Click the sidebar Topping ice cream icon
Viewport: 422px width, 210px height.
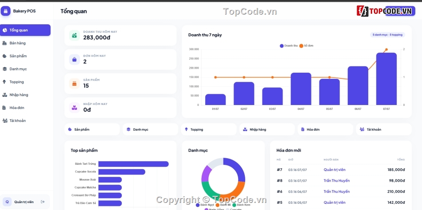point(4,82)
